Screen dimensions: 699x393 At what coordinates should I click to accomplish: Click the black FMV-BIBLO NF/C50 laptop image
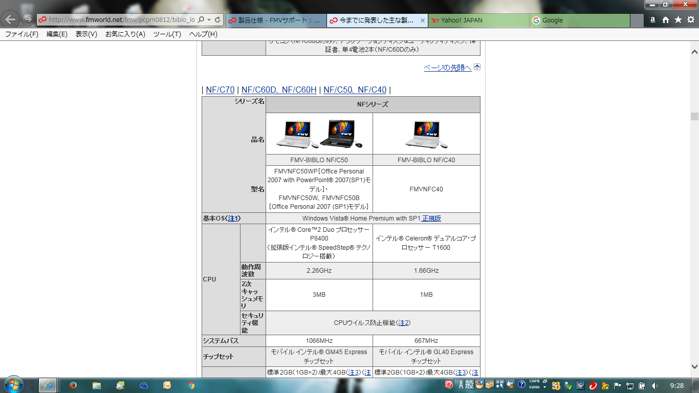(341, 134)
